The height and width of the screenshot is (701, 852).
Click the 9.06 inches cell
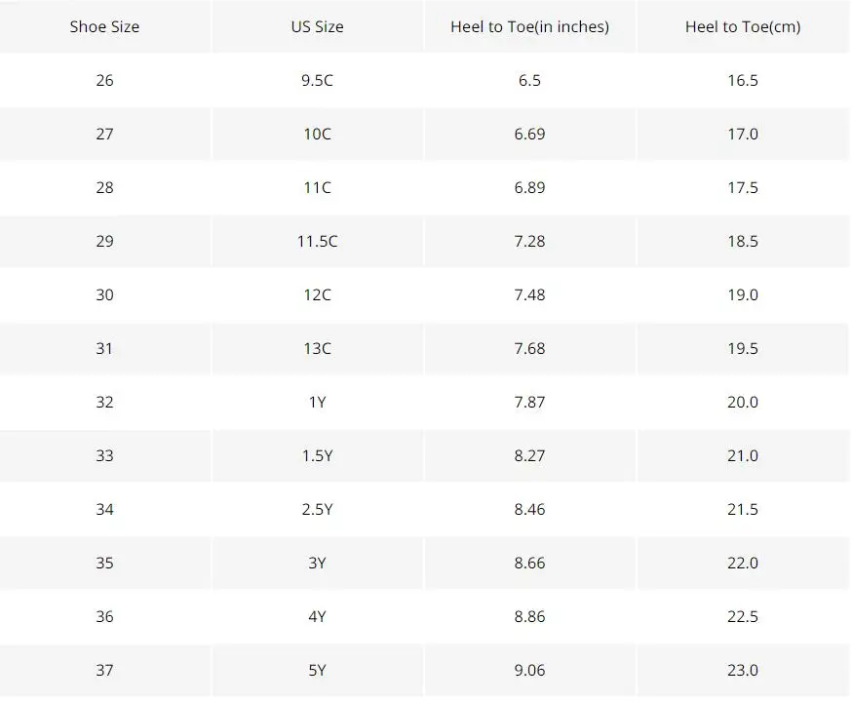pos(529,670)
